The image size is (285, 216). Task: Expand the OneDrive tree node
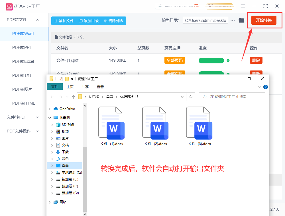click(50, 109)
